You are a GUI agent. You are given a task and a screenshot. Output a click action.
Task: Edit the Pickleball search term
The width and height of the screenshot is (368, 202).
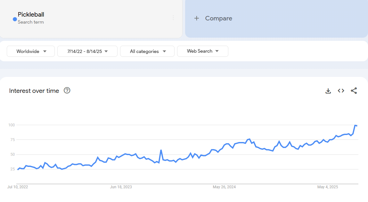(31, 14)
